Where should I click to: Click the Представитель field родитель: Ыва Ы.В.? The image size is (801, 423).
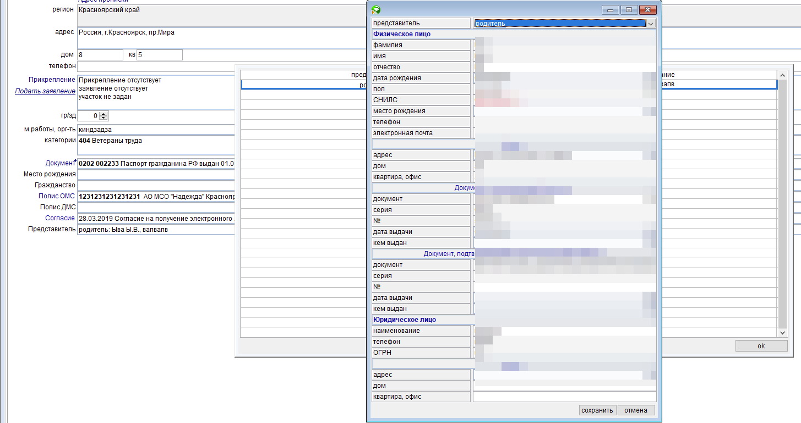156,229
